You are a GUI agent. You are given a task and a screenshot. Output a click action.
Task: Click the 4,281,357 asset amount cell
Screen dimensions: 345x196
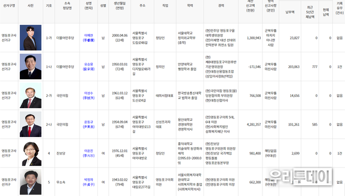coord(254,124)
